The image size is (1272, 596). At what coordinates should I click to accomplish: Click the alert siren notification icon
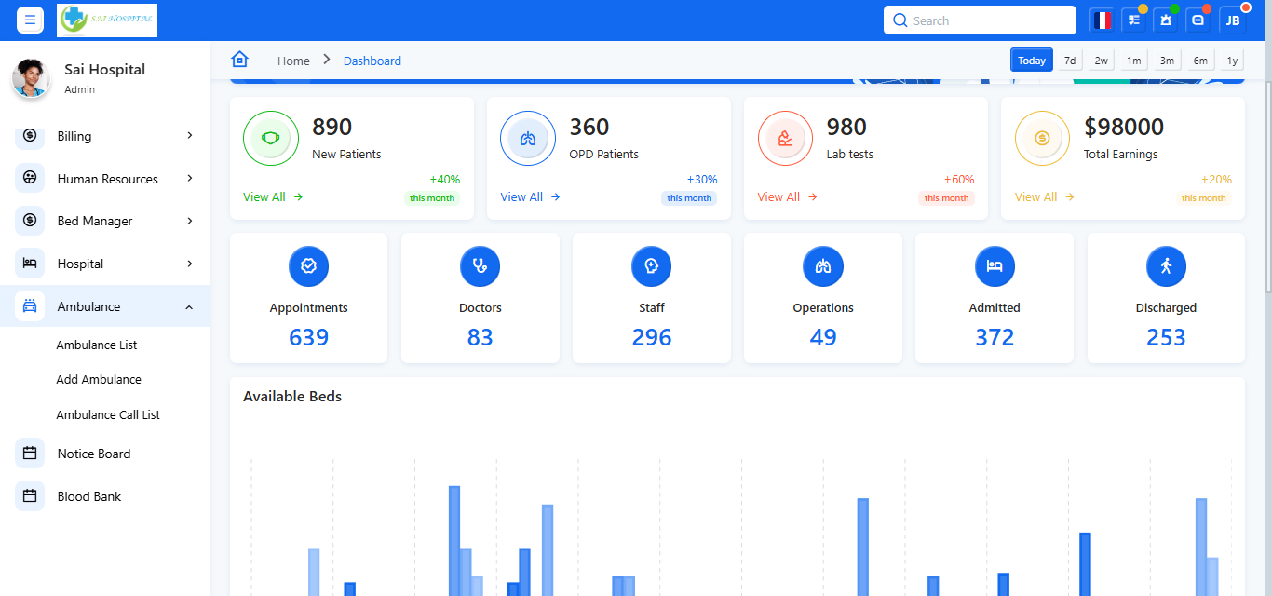(1166, 20)
